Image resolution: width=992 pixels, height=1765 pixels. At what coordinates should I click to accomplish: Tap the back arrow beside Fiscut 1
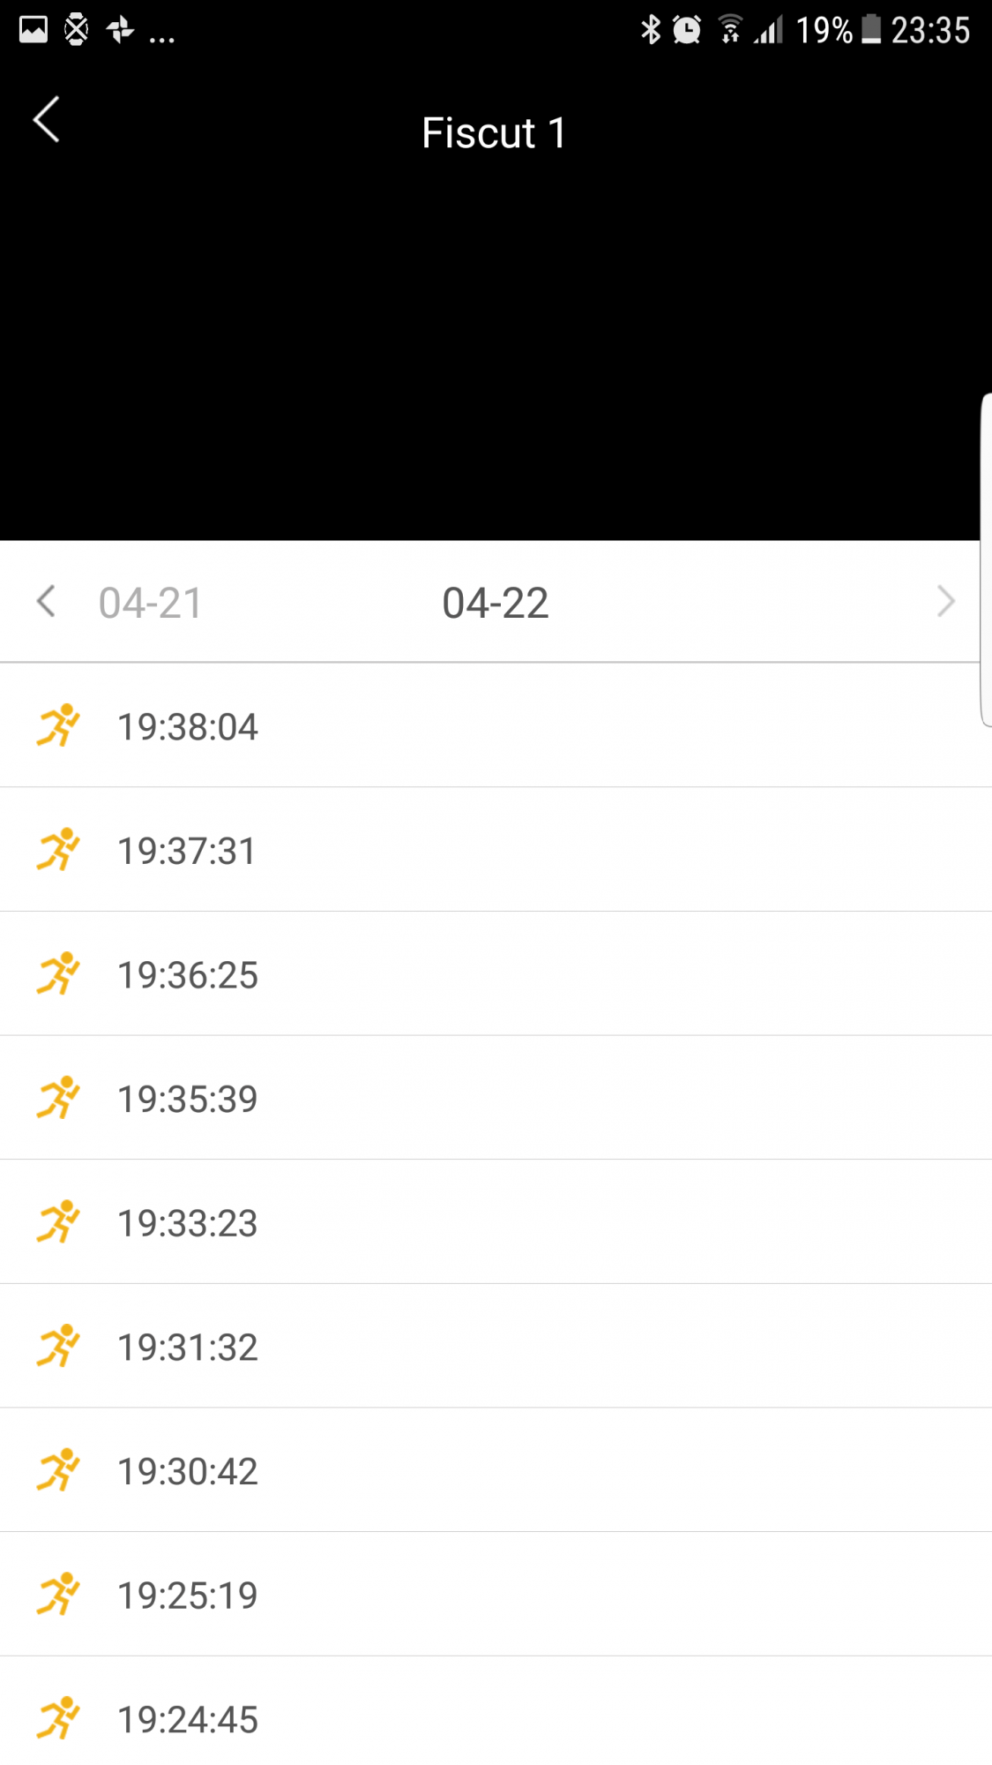coord(47,119)
